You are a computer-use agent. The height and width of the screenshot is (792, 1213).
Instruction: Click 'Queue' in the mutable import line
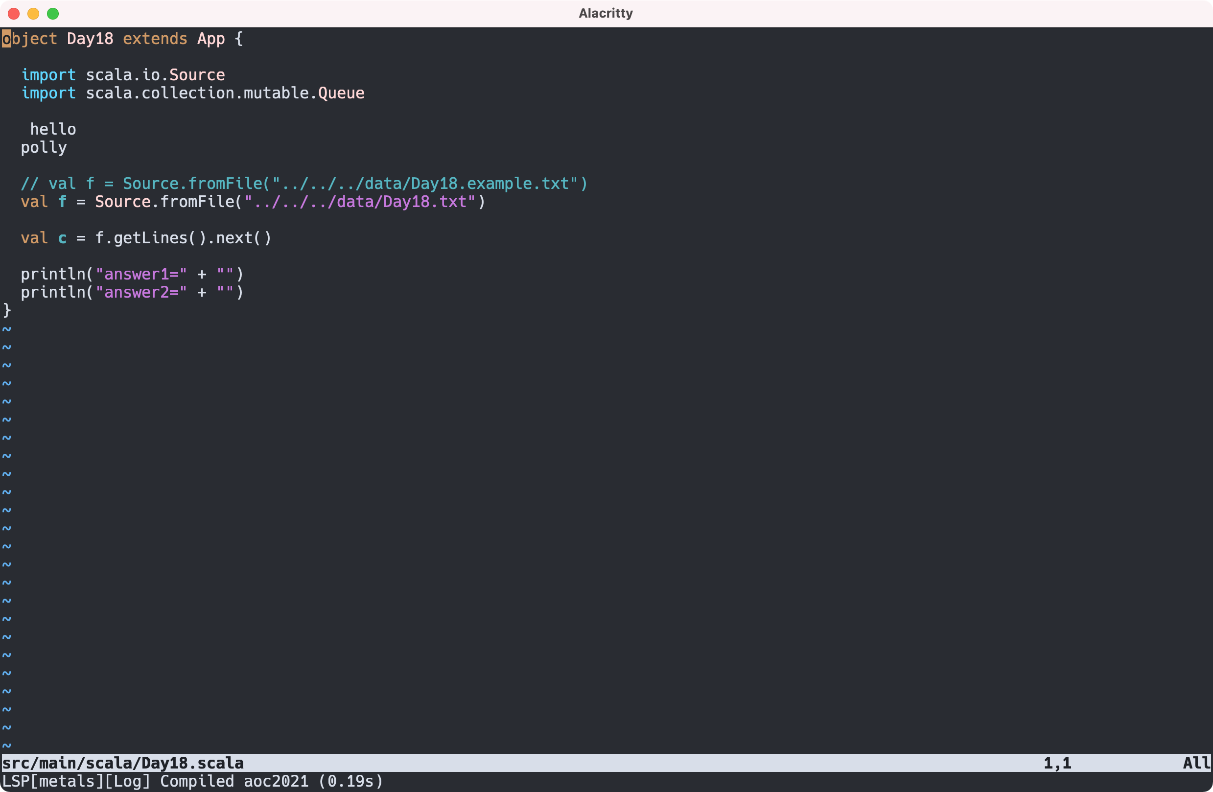(341, 93)
